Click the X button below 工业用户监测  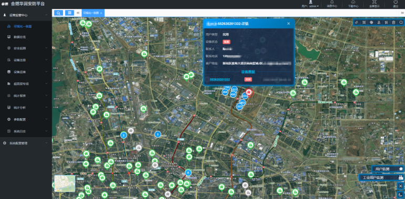click(x=401, y=186)
